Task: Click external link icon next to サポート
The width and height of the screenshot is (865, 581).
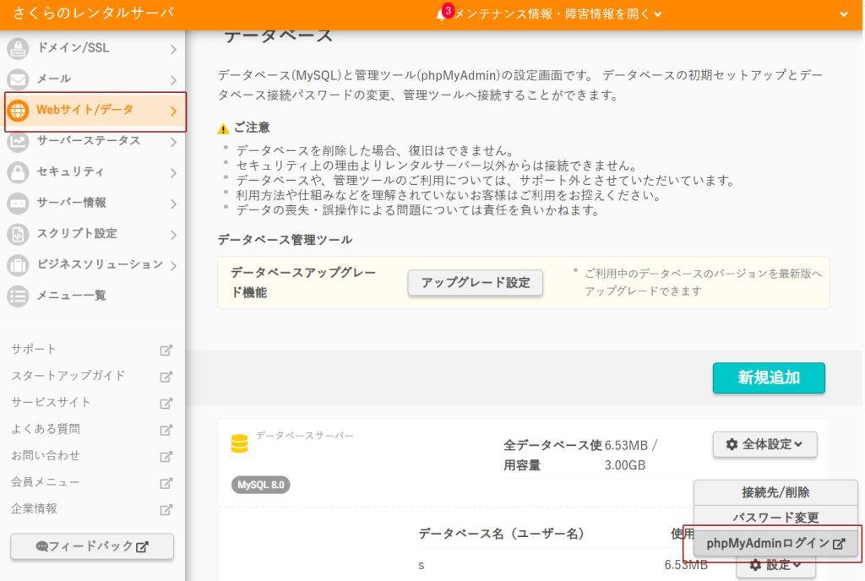Action: pyautogui.click(x=166, y=350)
